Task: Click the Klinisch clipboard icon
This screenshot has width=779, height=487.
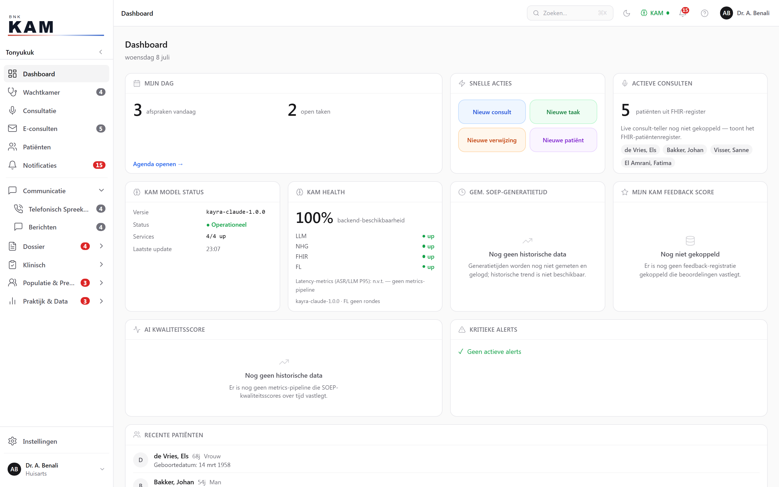Action: point(12,265)
